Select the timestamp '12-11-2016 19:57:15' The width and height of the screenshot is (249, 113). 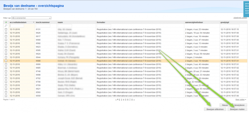tap(230, 29)
